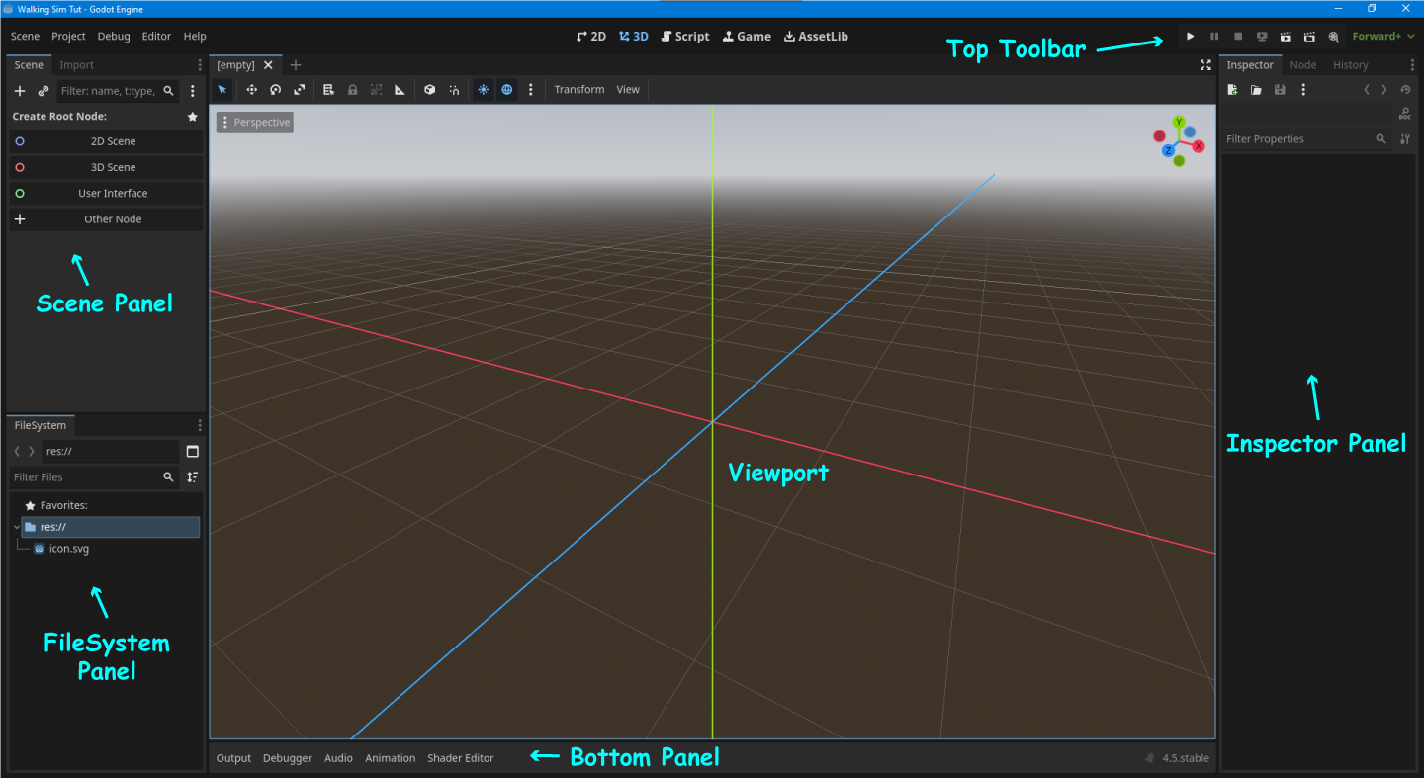Switch to the Node tab

1302,65
